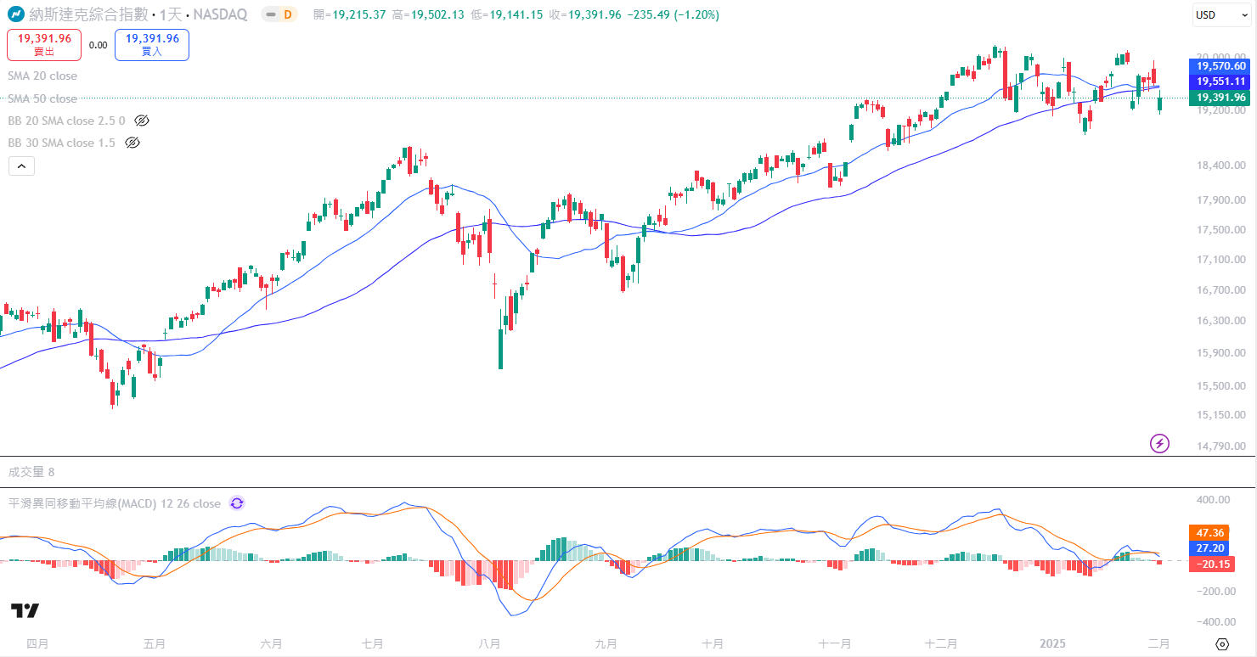The height and width of the screenshot is (657, 1257).
Task: Click the 收=19,391.96 close value
Action: [585, 14]
